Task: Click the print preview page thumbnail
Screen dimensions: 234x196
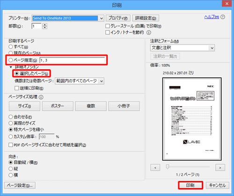Action: pyautogui.click(x=192, y=119)
